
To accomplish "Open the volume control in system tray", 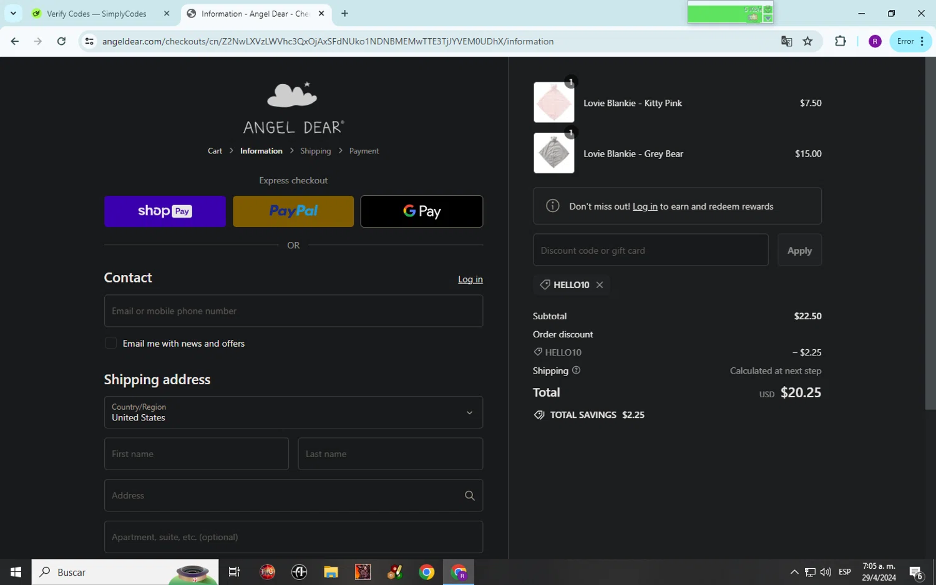I will pyautogui.click(x=826, y=572).
